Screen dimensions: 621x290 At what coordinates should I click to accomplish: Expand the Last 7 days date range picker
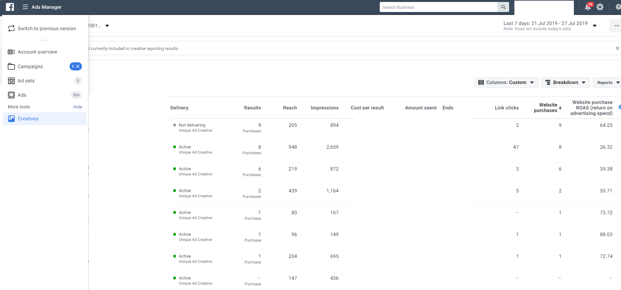(549, 26)
